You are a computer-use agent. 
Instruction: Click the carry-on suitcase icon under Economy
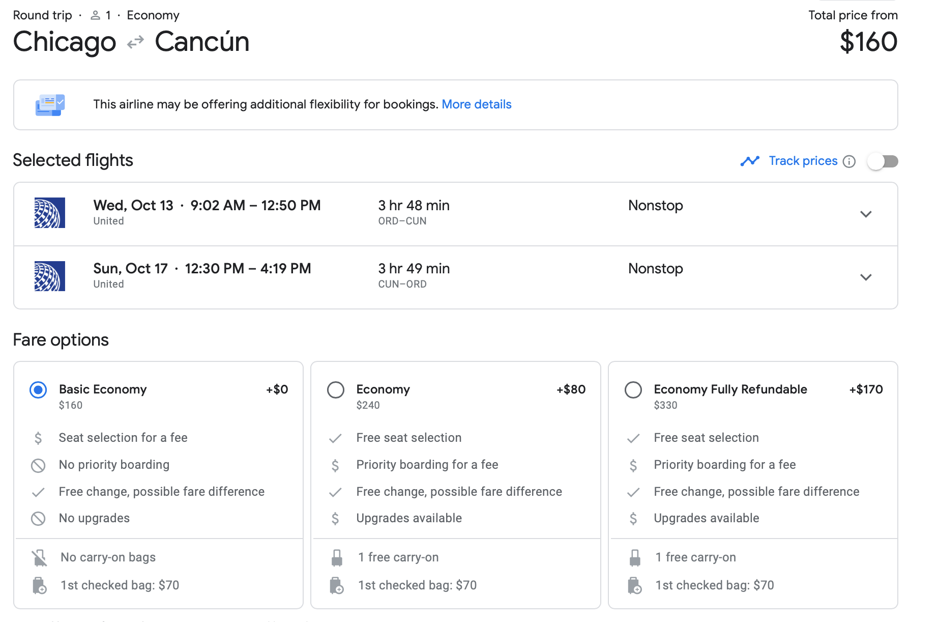coord(337,558)
